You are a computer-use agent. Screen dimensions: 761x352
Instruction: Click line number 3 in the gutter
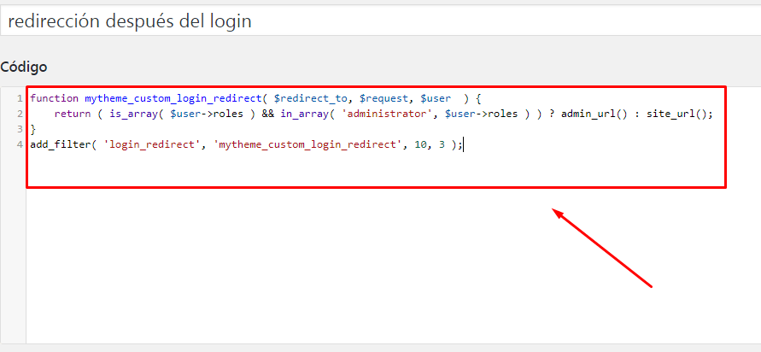click(20, 129)
